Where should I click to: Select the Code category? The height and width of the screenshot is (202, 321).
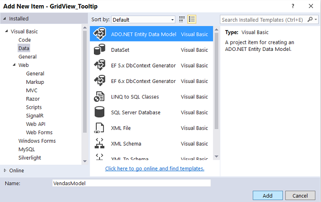point(25,40)
